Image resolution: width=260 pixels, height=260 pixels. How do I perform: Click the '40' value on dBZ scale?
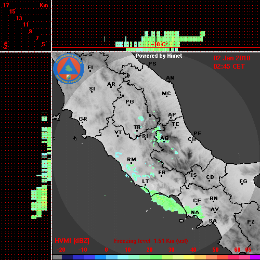click(x=193, y=250)
